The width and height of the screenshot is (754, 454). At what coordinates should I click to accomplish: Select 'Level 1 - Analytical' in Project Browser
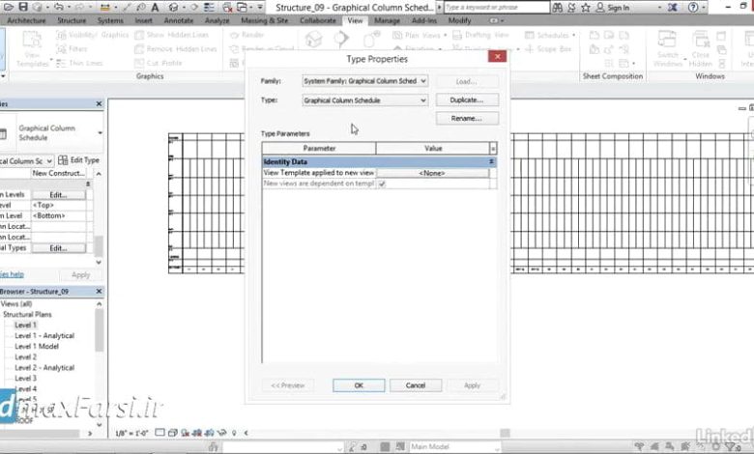point(44,336)
